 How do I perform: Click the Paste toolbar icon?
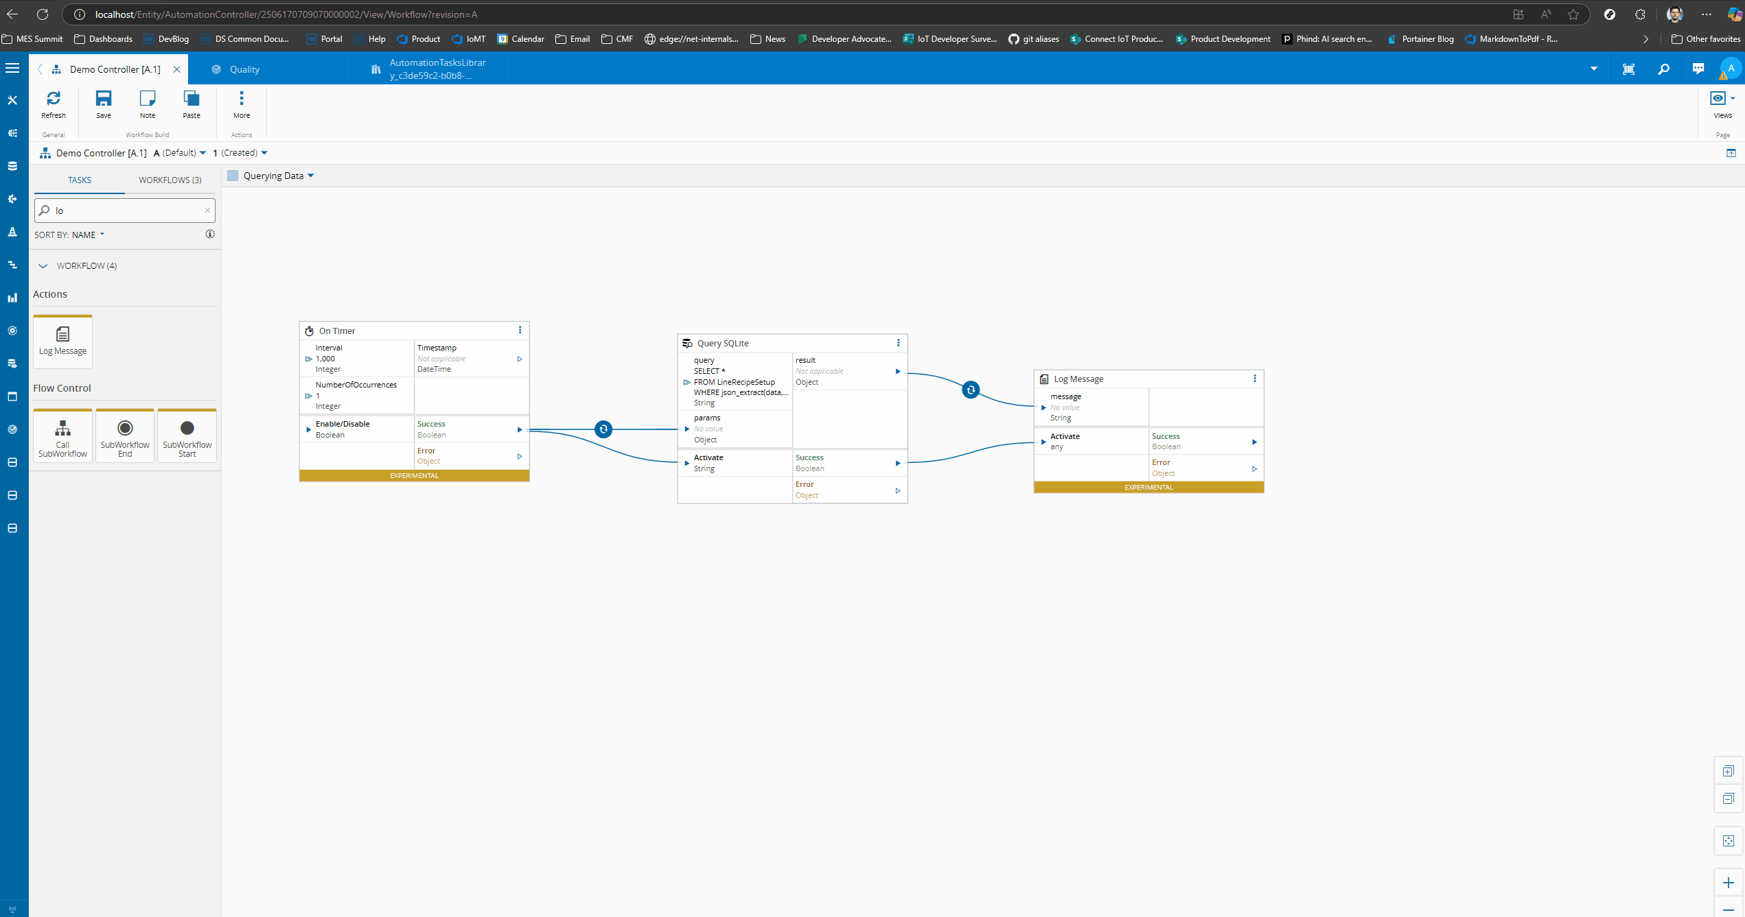[192, 104]
